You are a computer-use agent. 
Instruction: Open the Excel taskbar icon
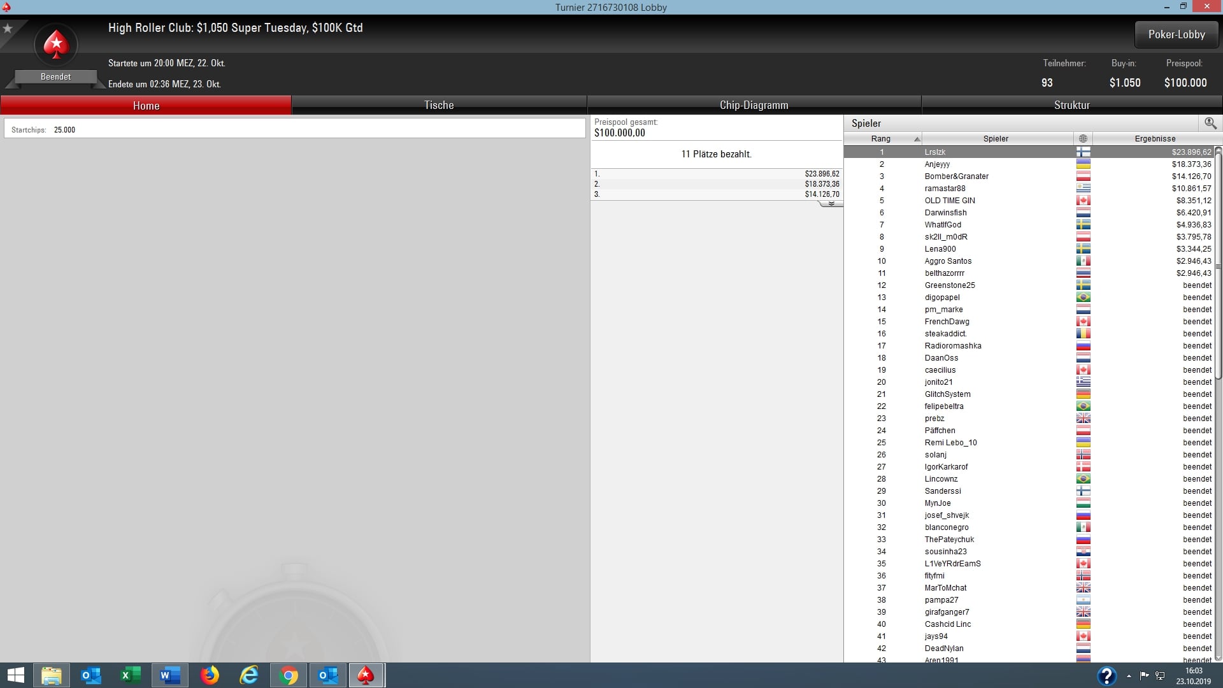tap(131, 675)
